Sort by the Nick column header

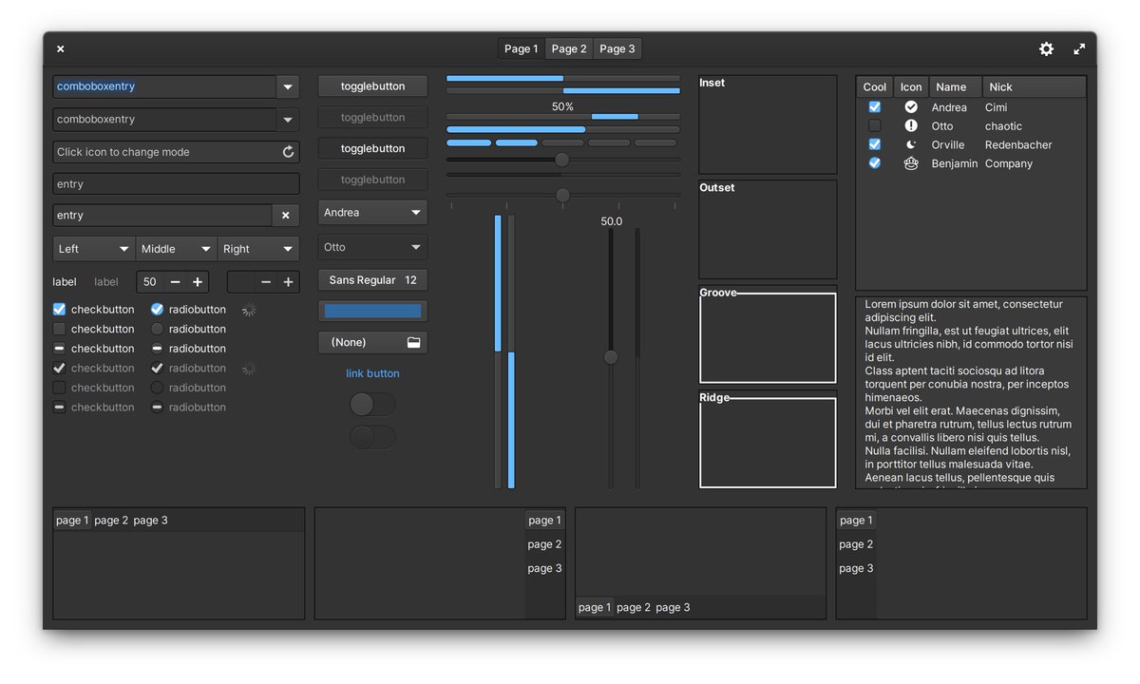[1034, 87]
